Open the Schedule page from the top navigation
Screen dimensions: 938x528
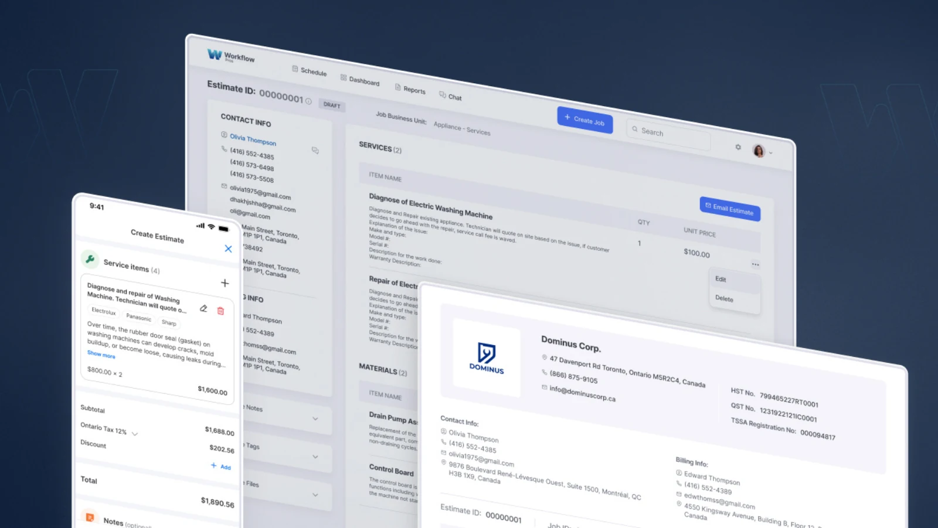click(310, 71)
